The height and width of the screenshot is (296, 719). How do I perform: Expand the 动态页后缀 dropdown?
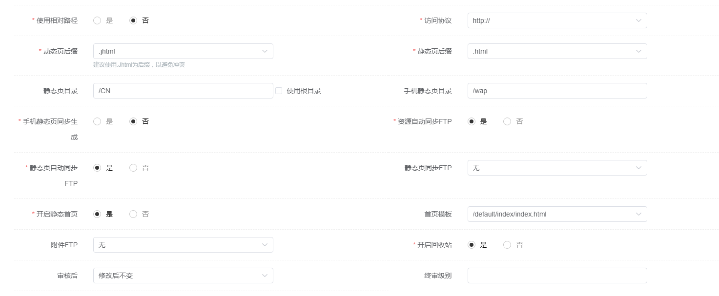click(x=183, y=51)
